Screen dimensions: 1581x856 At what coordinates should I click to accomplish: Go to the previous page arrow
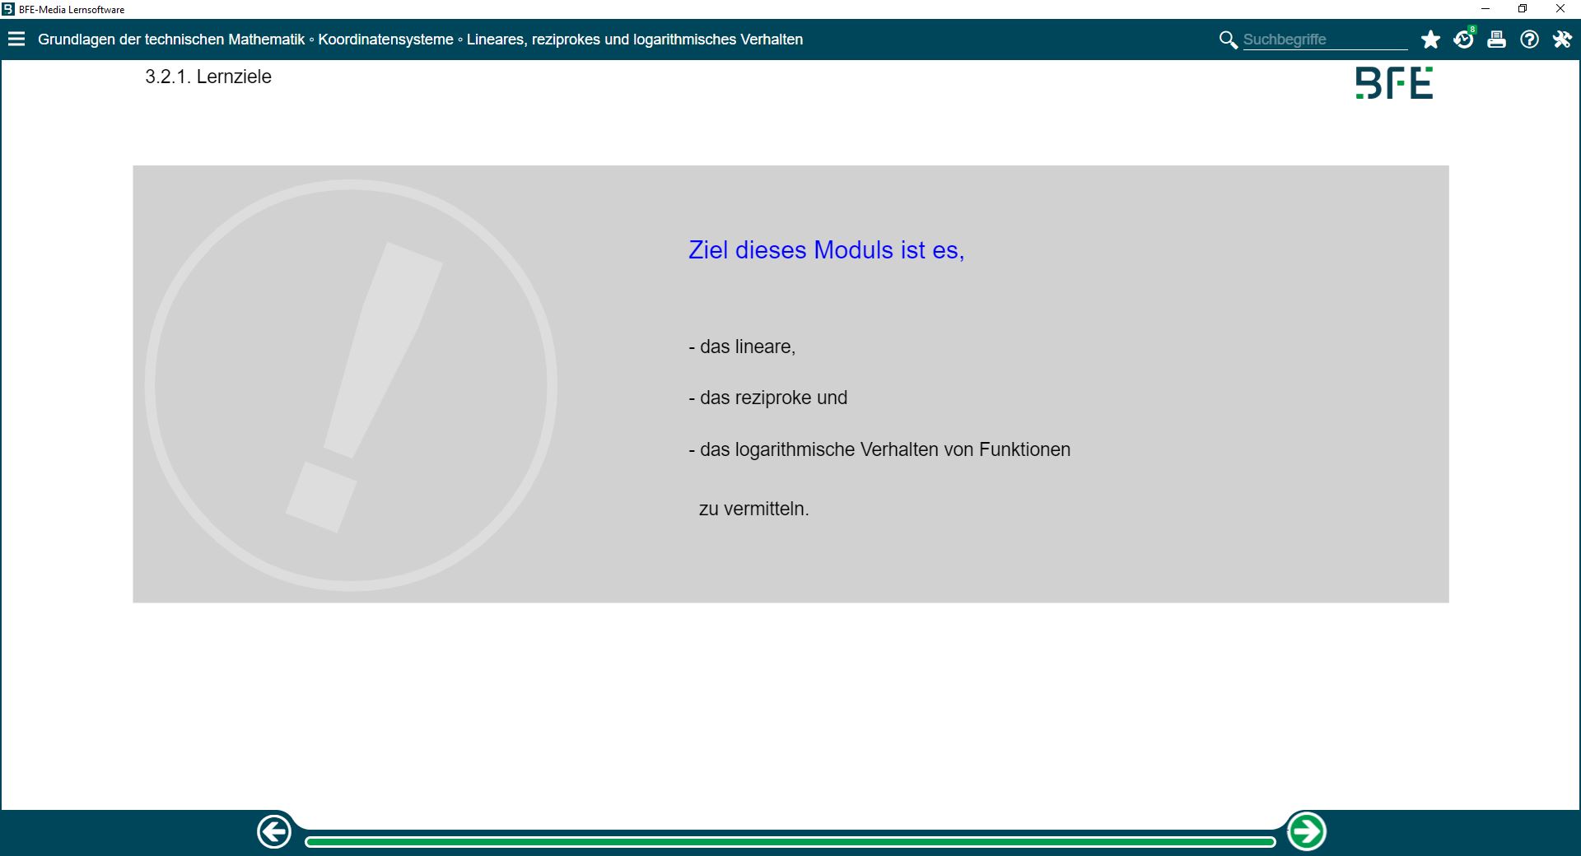(274, 832)
